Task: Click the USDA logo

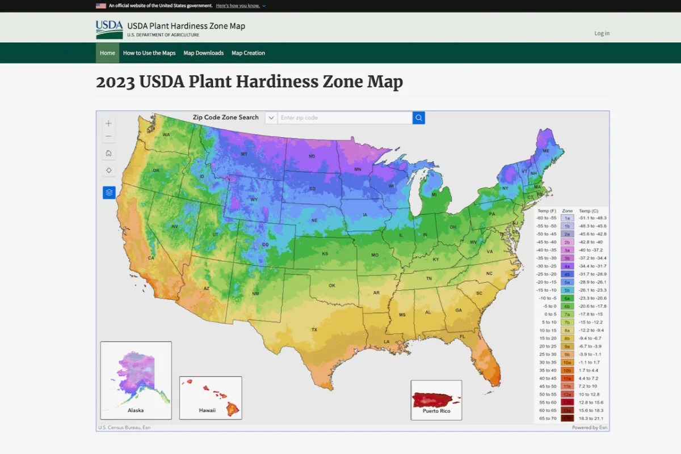Action: tap(108, 28)
